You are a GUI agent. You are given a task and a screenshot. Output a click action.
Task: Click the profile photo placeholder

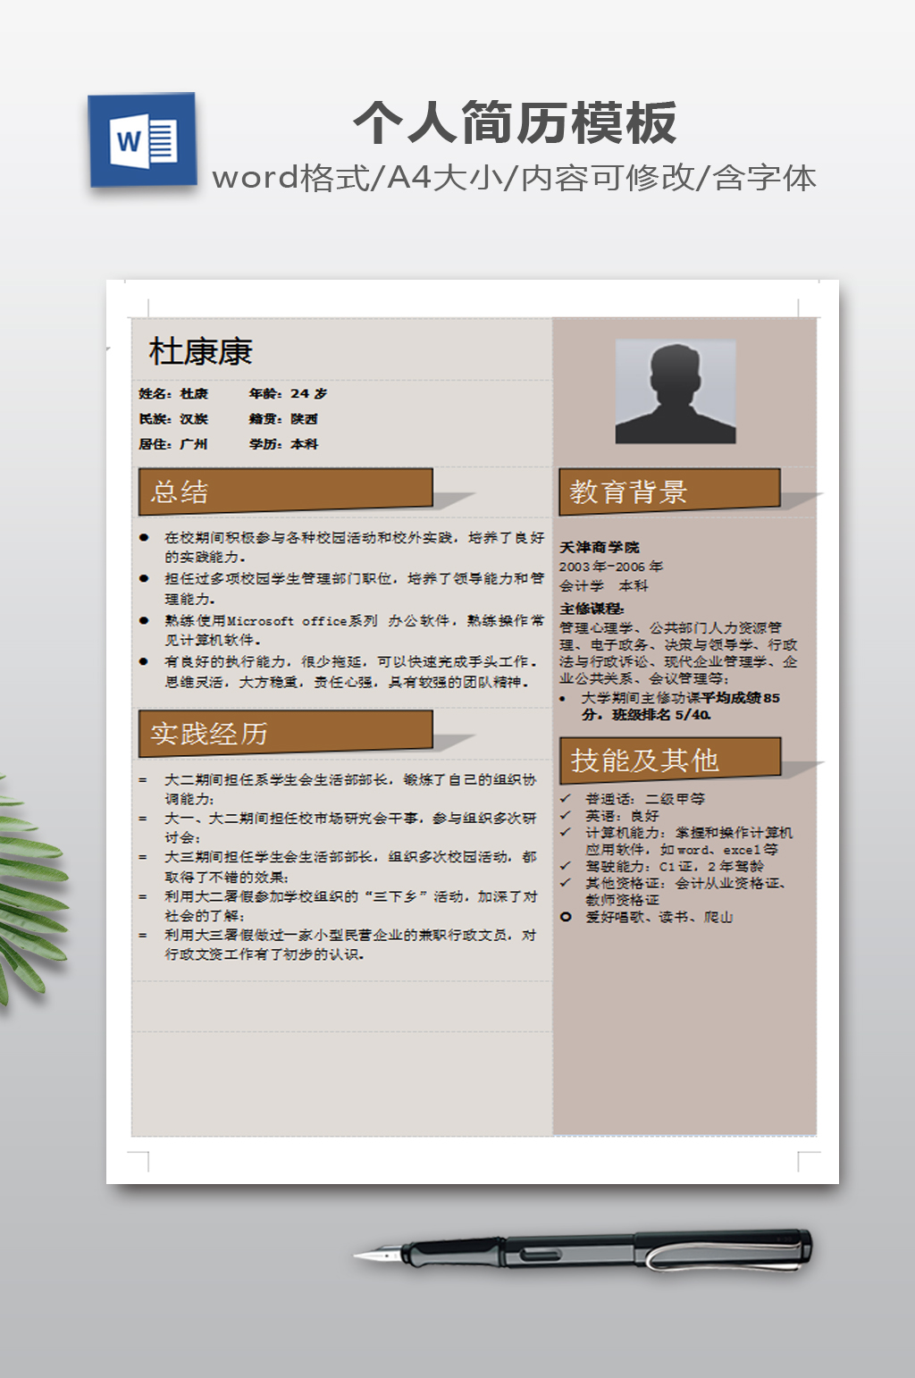676,391
